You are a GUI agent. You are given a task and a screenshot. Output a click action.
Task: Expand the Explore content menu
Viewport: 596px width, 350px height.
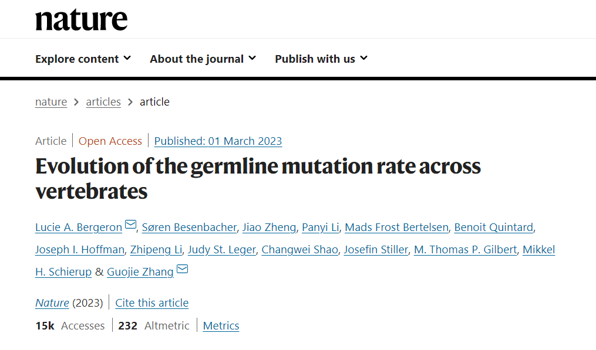point(83,59)
